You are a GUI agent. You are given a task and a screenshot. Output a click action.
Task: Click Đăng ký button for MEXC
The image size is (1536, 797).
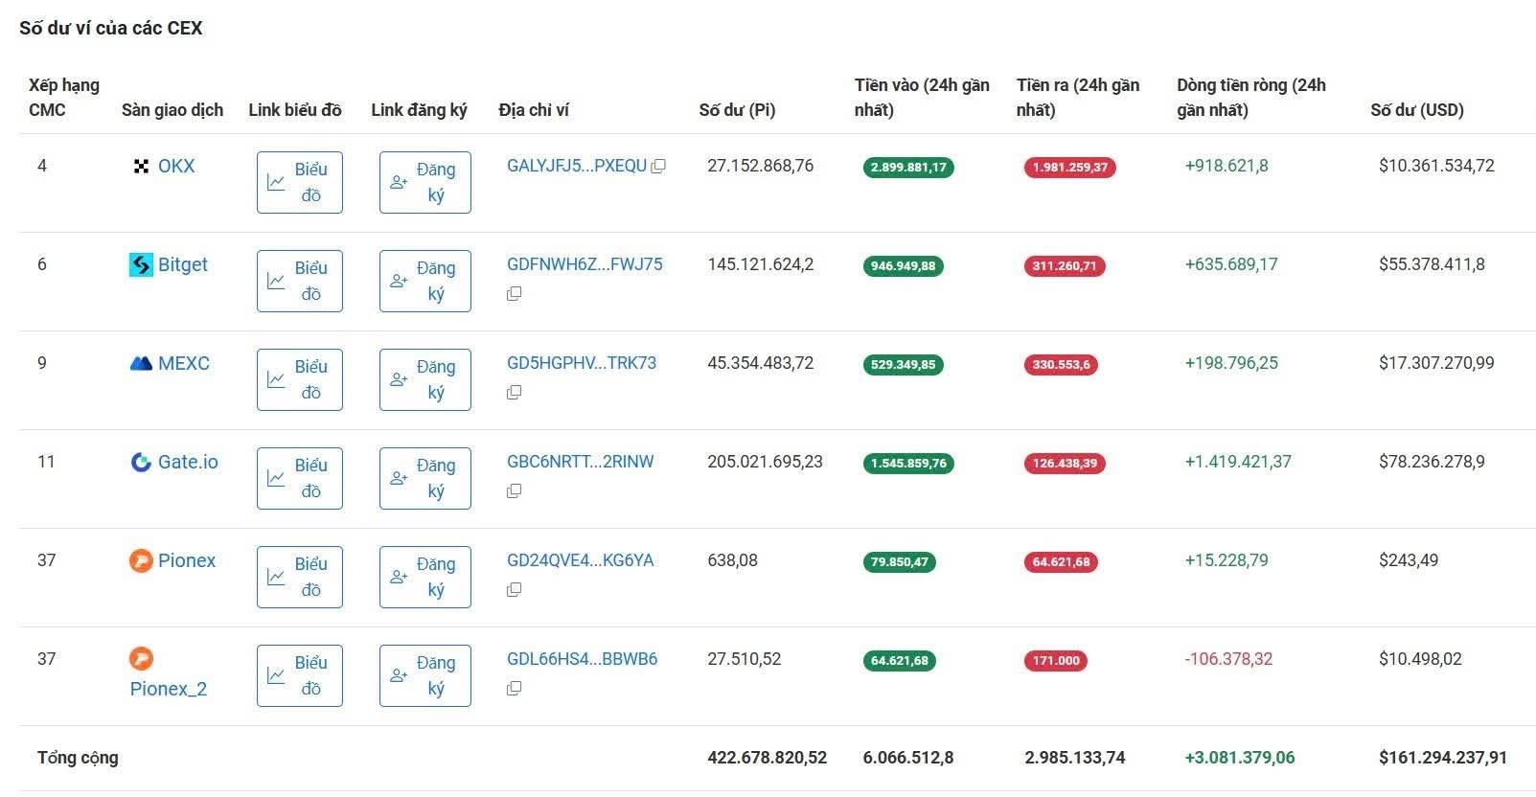coord(425,379)
